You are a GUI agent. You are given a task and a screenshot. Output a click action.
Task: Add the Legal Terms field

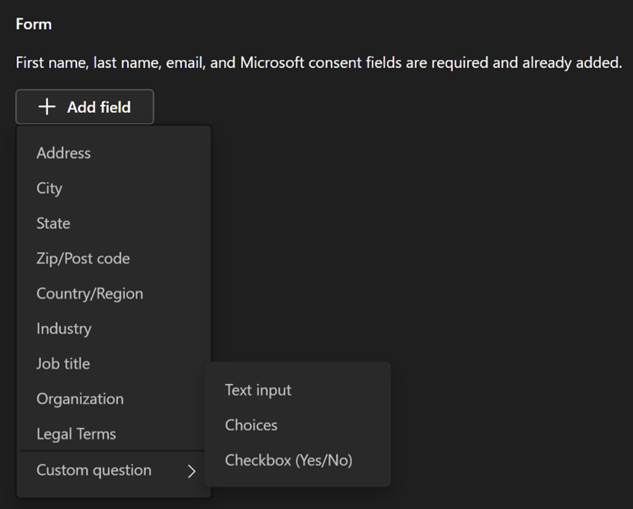76,434
